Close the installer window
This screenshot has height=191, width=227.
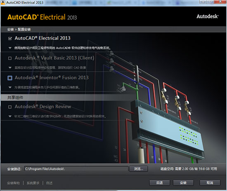click(x=220, y=2)
